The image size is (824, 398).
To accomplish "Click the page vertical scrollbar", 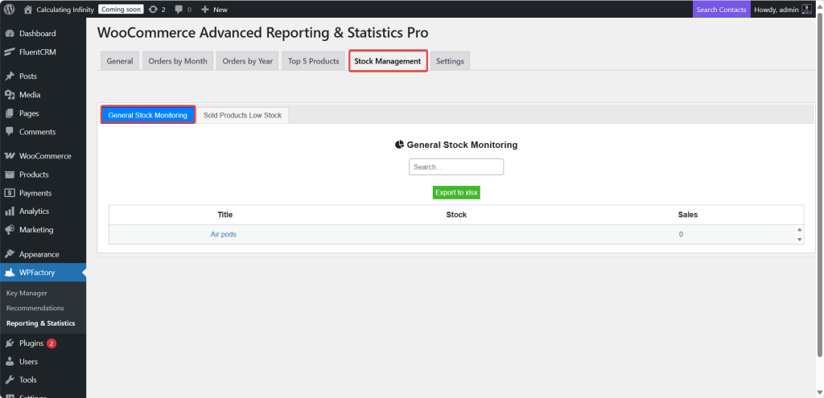I will [x=820, y=184].
